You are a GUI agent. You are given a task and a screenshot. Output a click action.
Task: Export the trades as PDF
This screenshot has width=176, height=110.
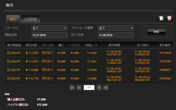169,19
